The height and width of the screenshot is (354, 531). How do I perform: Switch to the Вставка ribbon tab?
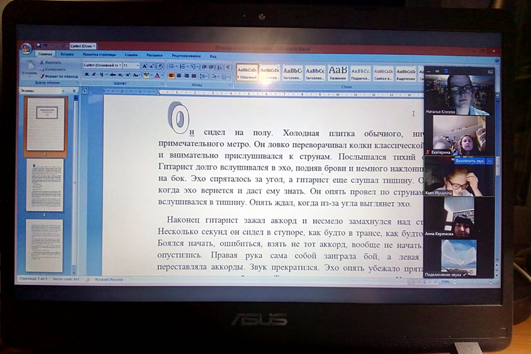click(67, 54)
